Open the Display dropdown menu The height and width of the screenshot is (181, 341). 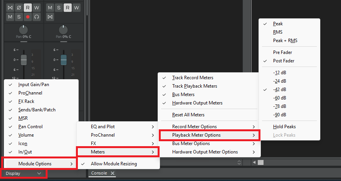(x=23, y=173)
